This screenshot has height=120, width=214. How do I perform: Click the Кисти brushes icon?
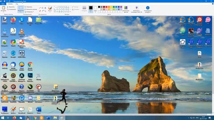pyautogui.click(x=50, y=8)
